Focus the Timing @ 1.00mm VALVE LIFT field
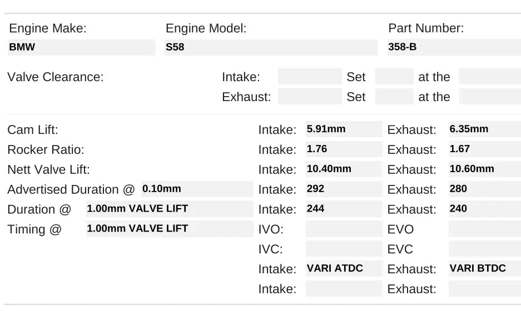The width and height of the screenshot is (521, 326). [169, 229]
